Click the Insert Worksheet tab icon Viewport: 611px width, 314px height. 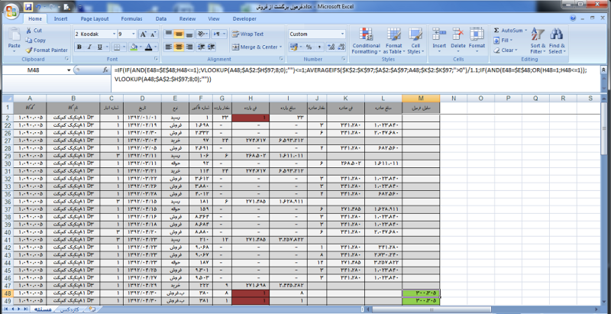(x=92, y=309)
